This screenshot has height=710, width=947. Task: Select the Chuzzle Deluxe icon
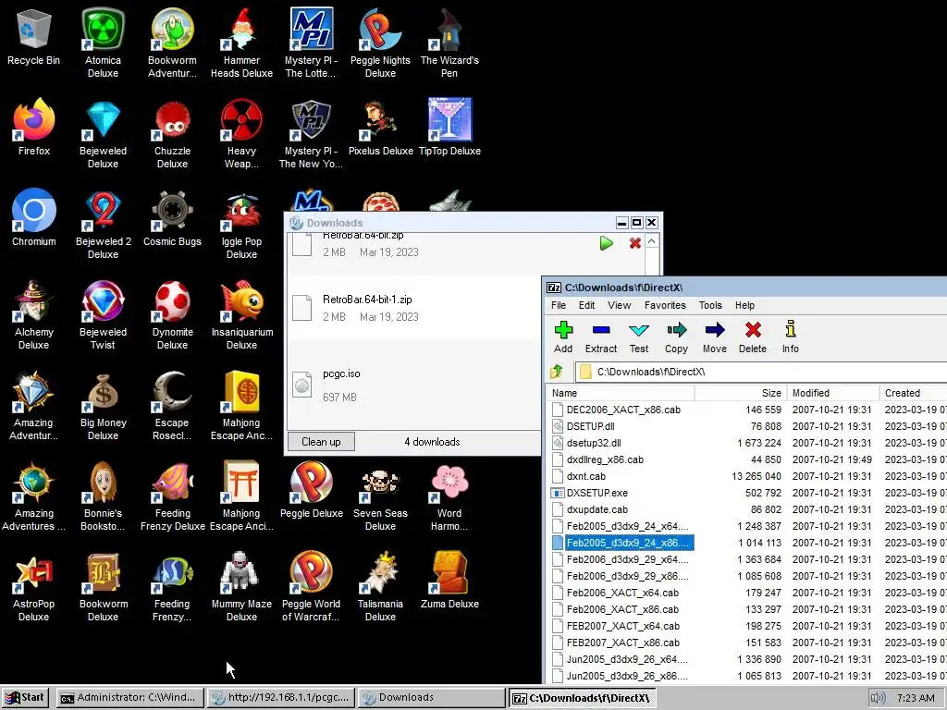click(172, 133)
